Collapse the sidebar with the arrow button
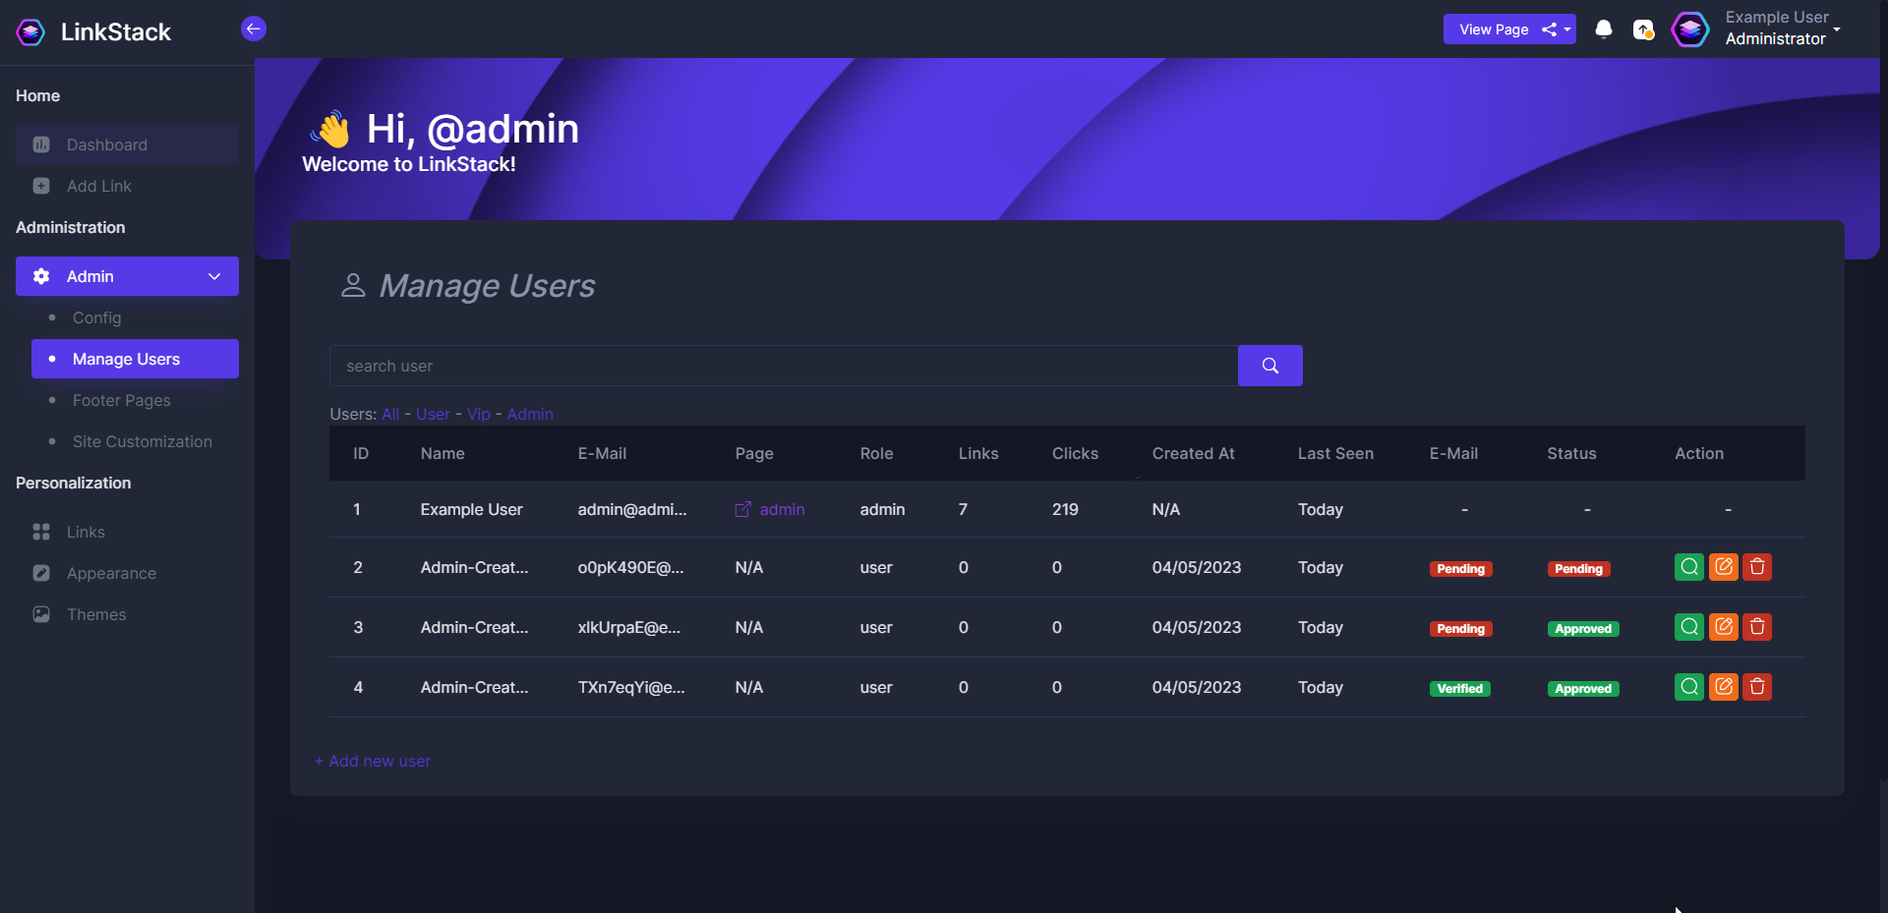Screen dimensions: 1888x913 254,29
